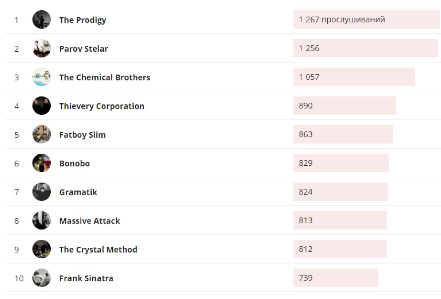
Task: Click Massive Attack avatar thumbnail
Action: [42, 220]
